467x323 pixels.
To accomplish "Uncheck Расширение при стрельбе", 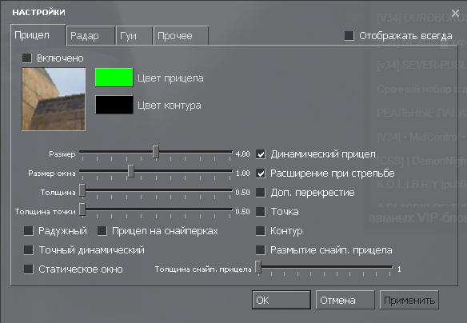I will click(261, 173).
